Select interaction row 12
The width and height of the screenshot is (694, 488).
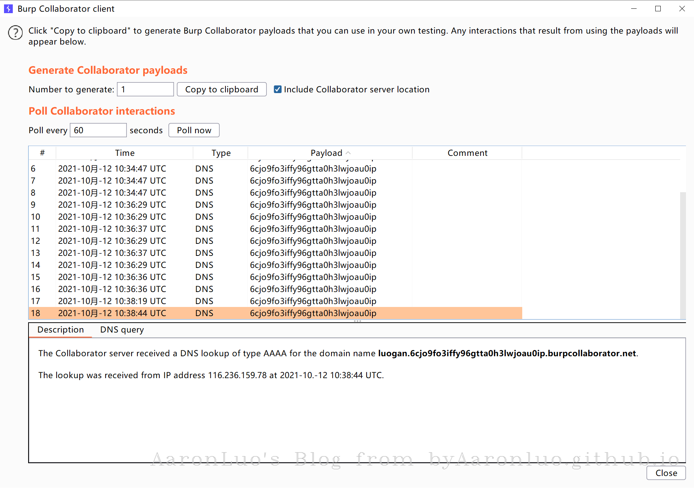coord(275,241)
